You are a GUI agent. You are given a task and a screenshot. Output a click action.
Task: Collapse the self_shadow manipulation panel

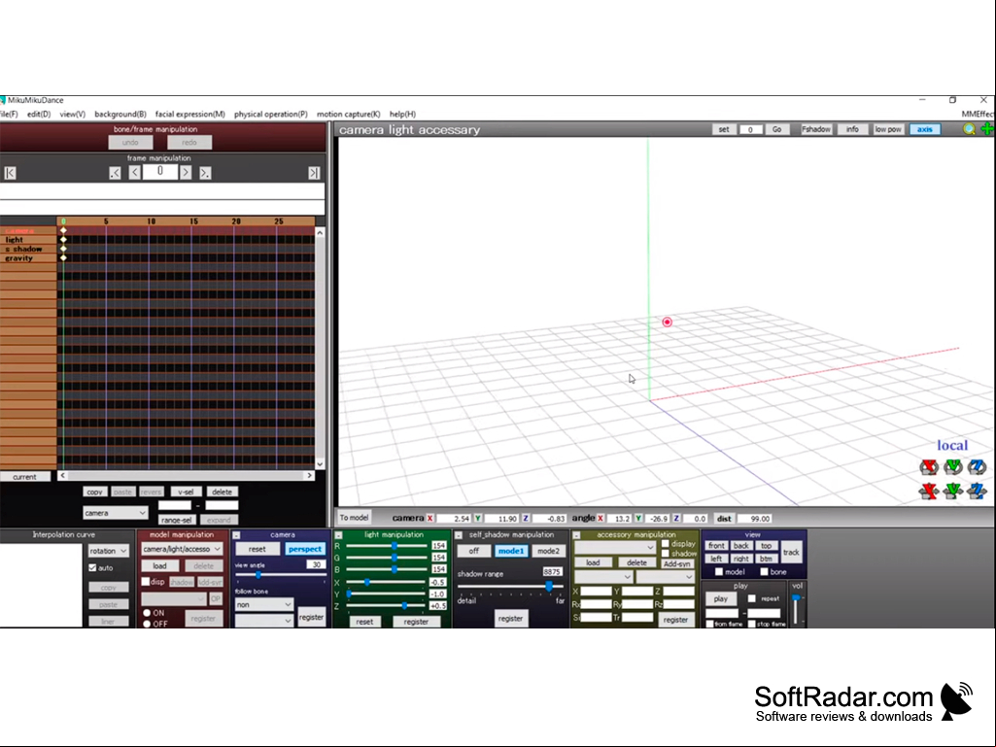tap(458, 535)
